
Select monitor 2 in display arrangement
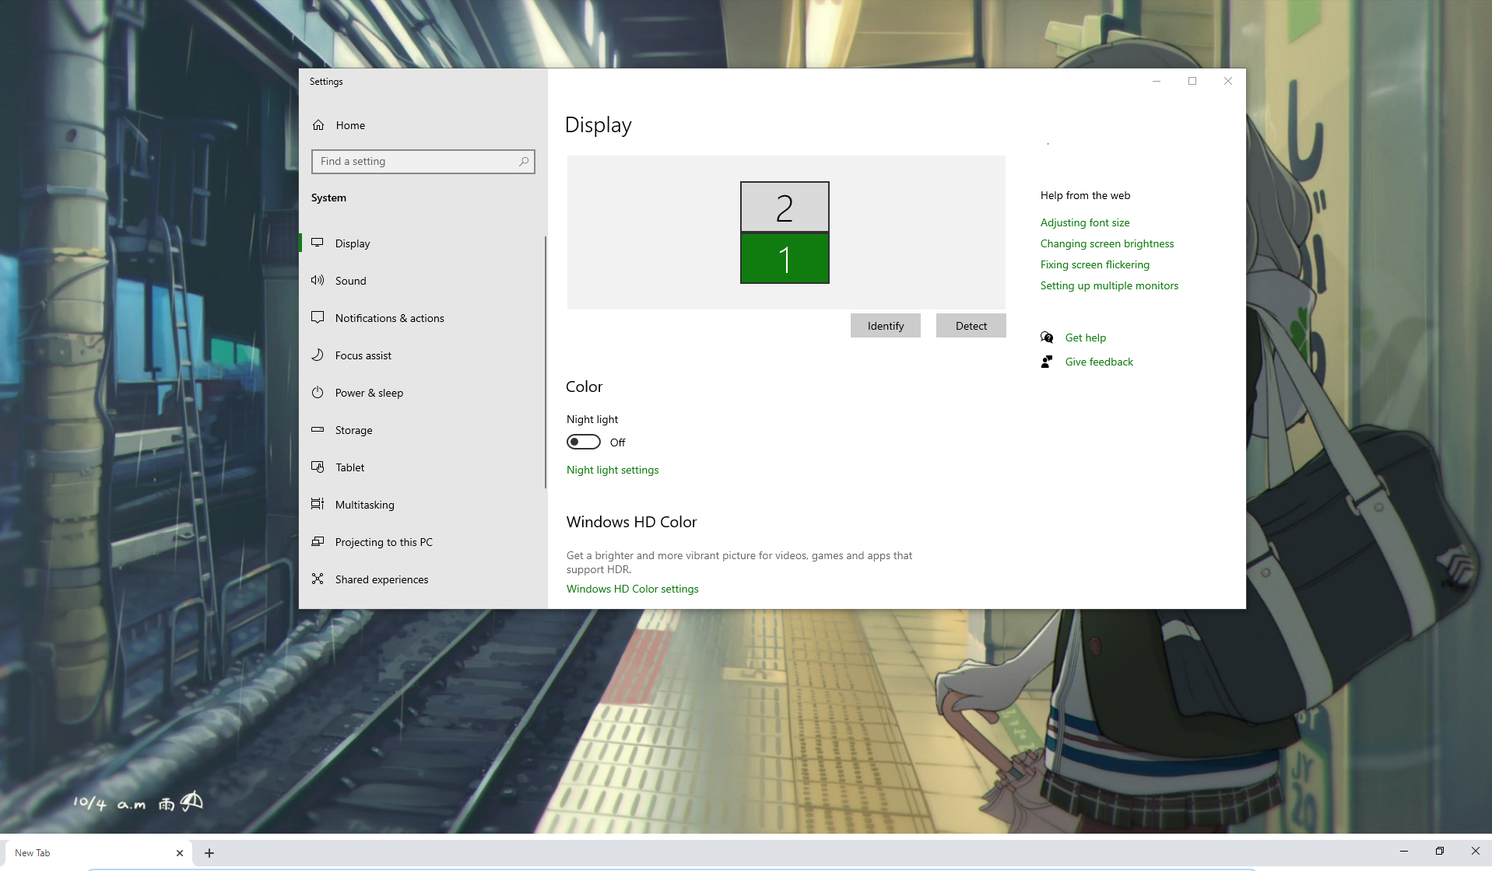(x=785, y=207)
